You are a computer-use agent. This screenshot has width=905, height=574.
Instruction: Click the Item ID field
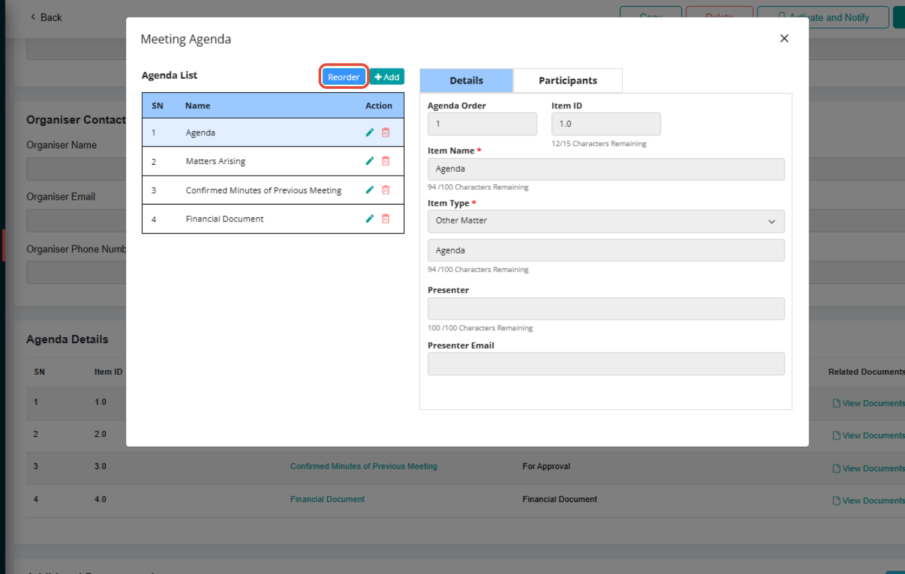pos(606,124)
